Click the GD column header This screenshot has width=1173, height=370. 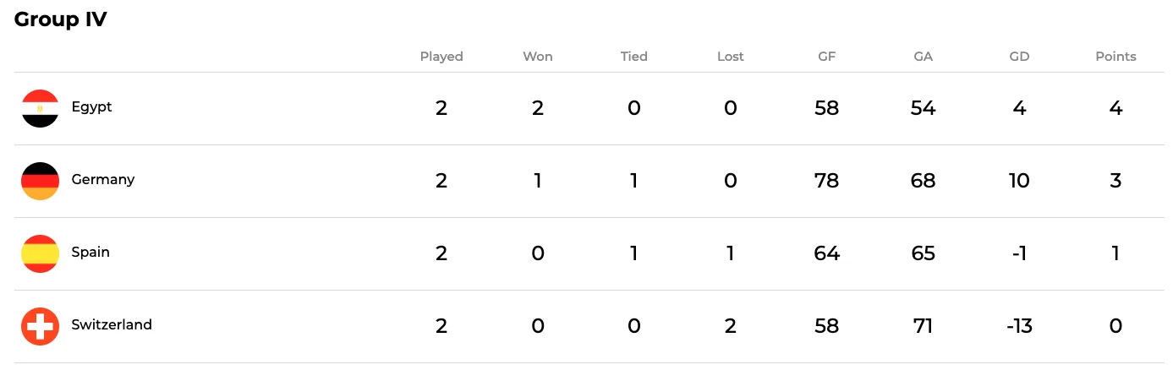tap(1019, 57)
